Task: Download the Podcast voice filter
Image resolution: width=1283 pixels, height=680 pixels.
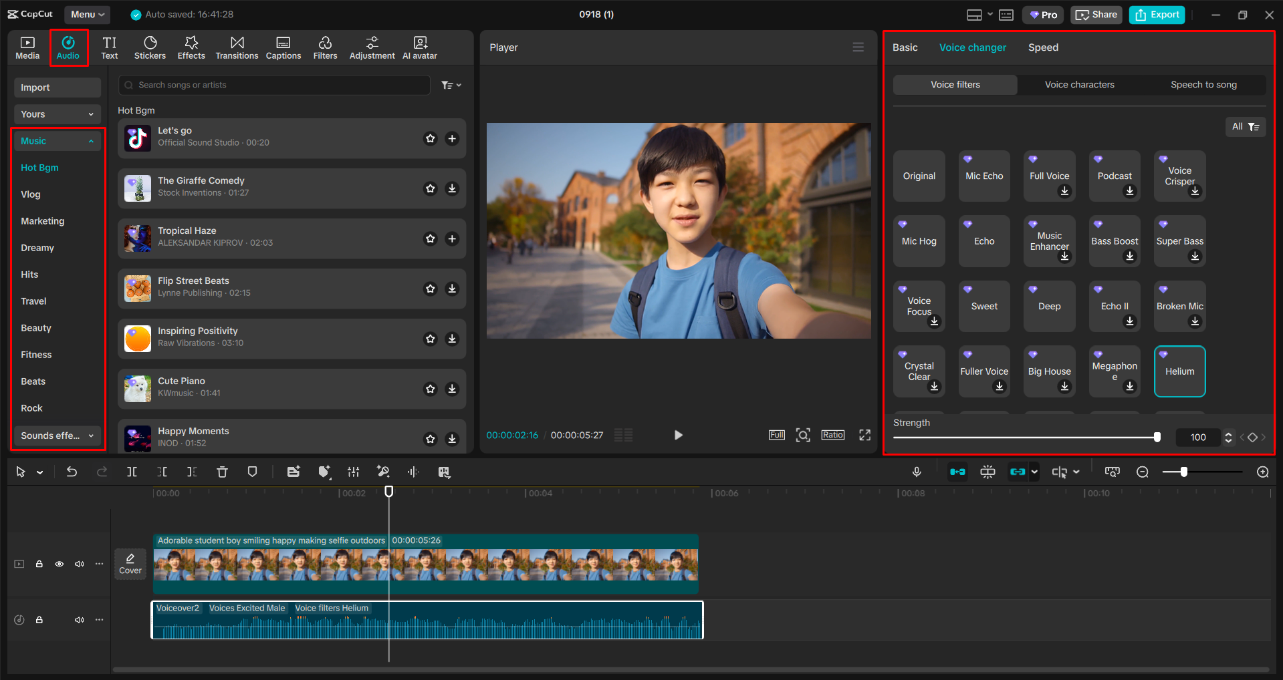Action: click(1130, 192)
